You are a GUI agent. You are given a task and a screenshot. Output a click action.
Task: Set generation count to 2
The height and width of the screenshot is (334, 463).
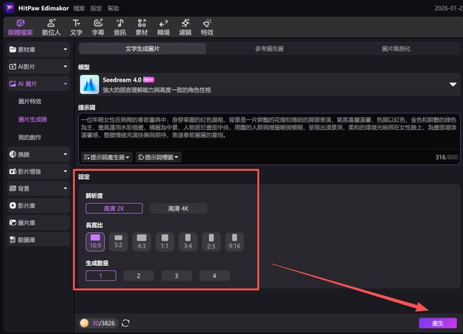click(139, 276)
